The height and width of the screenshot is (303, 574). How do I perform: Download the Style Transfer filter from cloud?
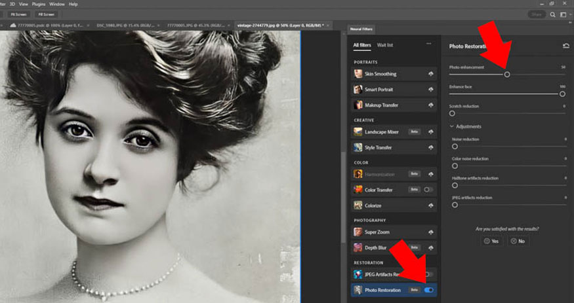[x=431, y=148]
